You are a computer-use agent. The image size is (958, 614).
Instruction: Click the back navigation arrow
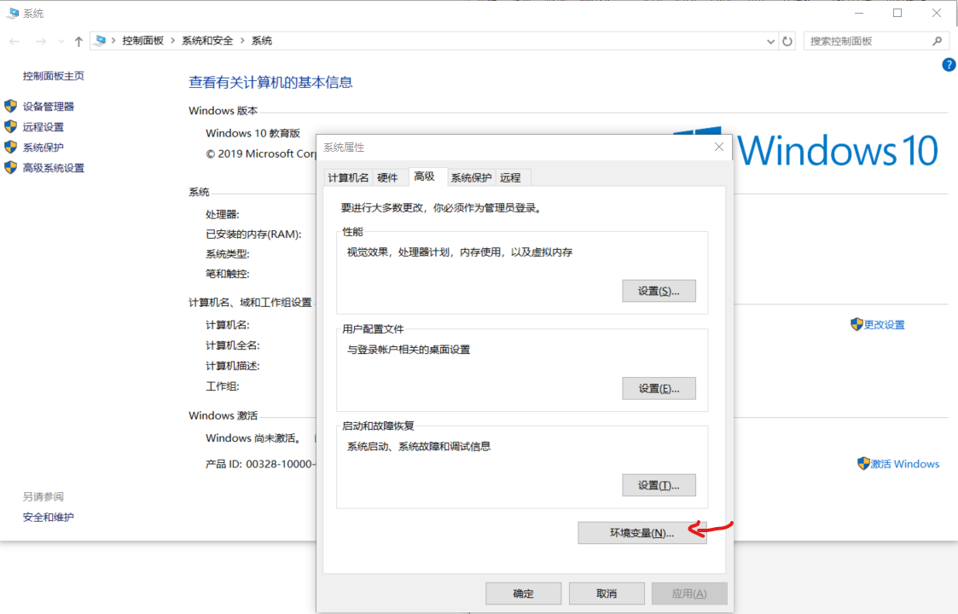click(15, 41)
